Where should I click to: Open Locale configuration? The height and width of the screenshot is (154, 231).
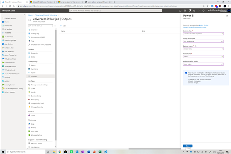(x=33, y=92)
